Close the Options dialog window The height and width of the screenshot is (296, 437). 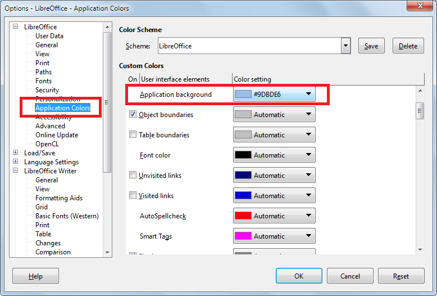point(420,6)
